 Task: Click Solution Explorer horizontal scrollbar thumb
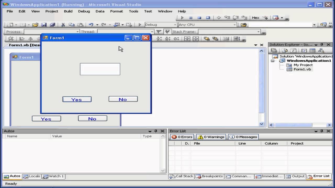click(x=293, y=125)
